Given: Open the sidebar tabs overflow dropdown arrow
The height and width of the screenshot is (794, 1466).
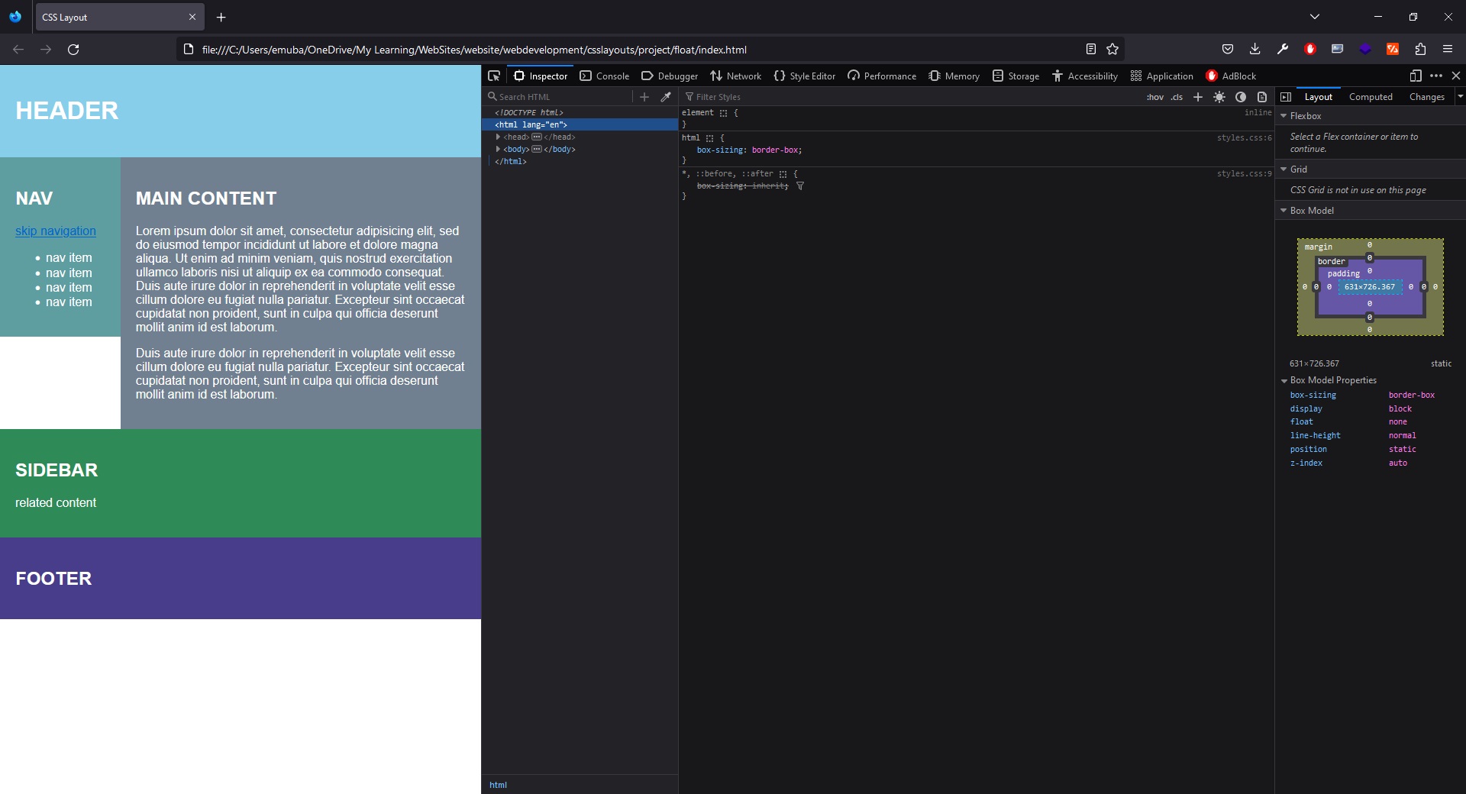Looking at the screenshot, I should click(x=1460, y=97).
